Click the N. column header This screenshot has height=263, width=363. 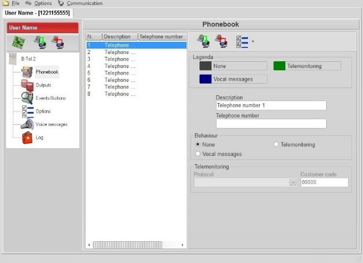(x=94, y=37)
